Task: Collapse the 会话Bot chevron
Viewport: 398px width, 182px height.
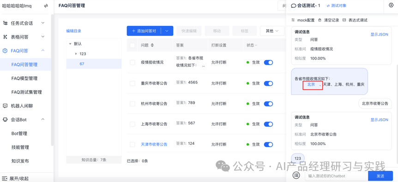Action: tap(43, 119)
